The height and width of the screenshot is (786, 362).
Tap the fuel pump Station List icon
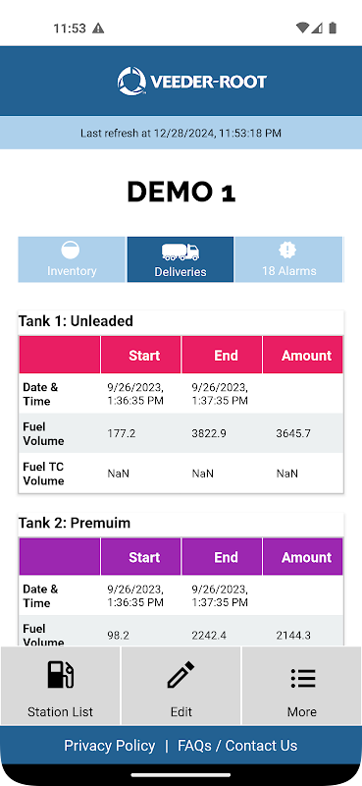[x=60, y=674]
